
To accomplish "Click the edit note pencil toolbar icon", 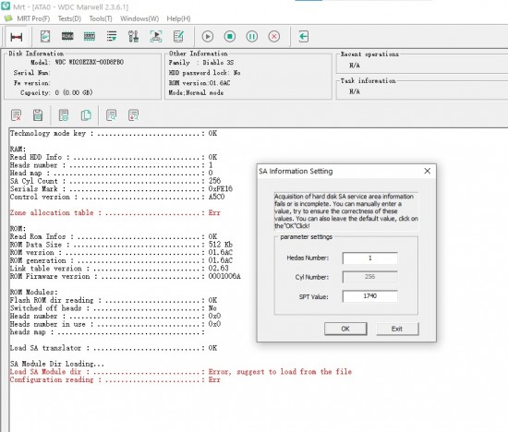I will [x=178, y=36].
